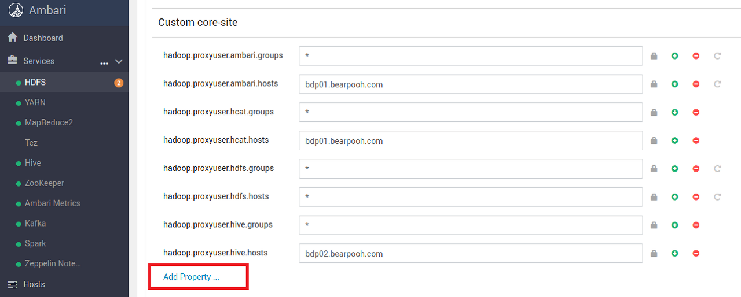Remove hadoop.proxyuser.hdfs.groups with red minus
Image resolution: width=741 pixels, height=297 pixels.
(696, 169)
